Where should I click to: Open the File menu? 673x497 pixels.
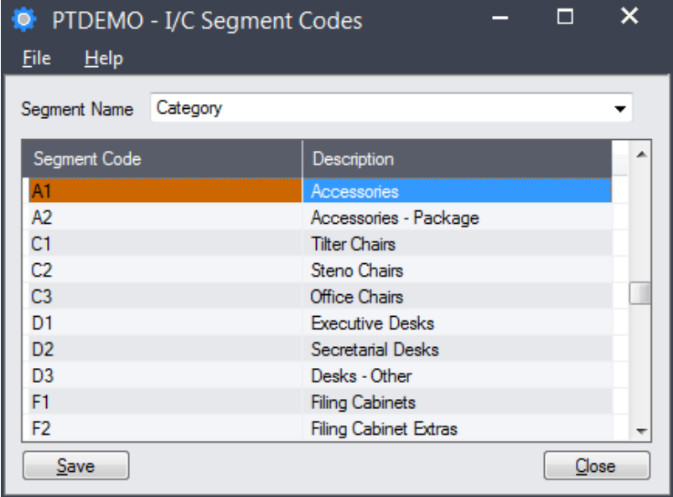click(x=37, y=58)
